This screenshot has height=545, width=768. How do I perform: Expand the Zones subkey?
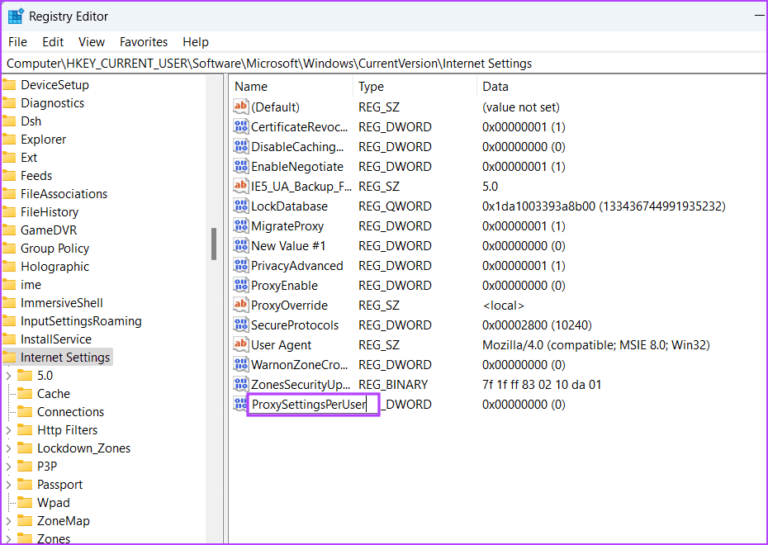[x=8, y=538]
